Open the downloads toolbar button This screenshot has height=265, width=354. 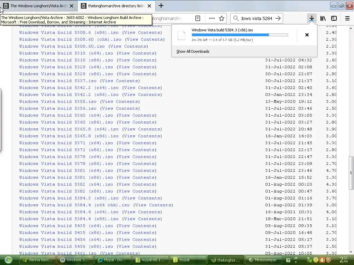click(x=311, y=18)
